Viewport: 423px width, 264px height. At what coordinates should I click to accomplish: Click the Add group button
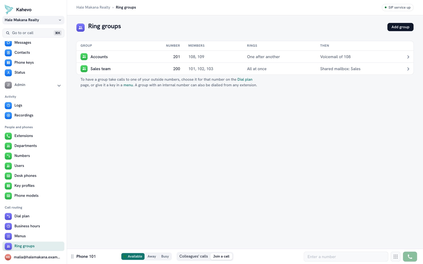400,27
